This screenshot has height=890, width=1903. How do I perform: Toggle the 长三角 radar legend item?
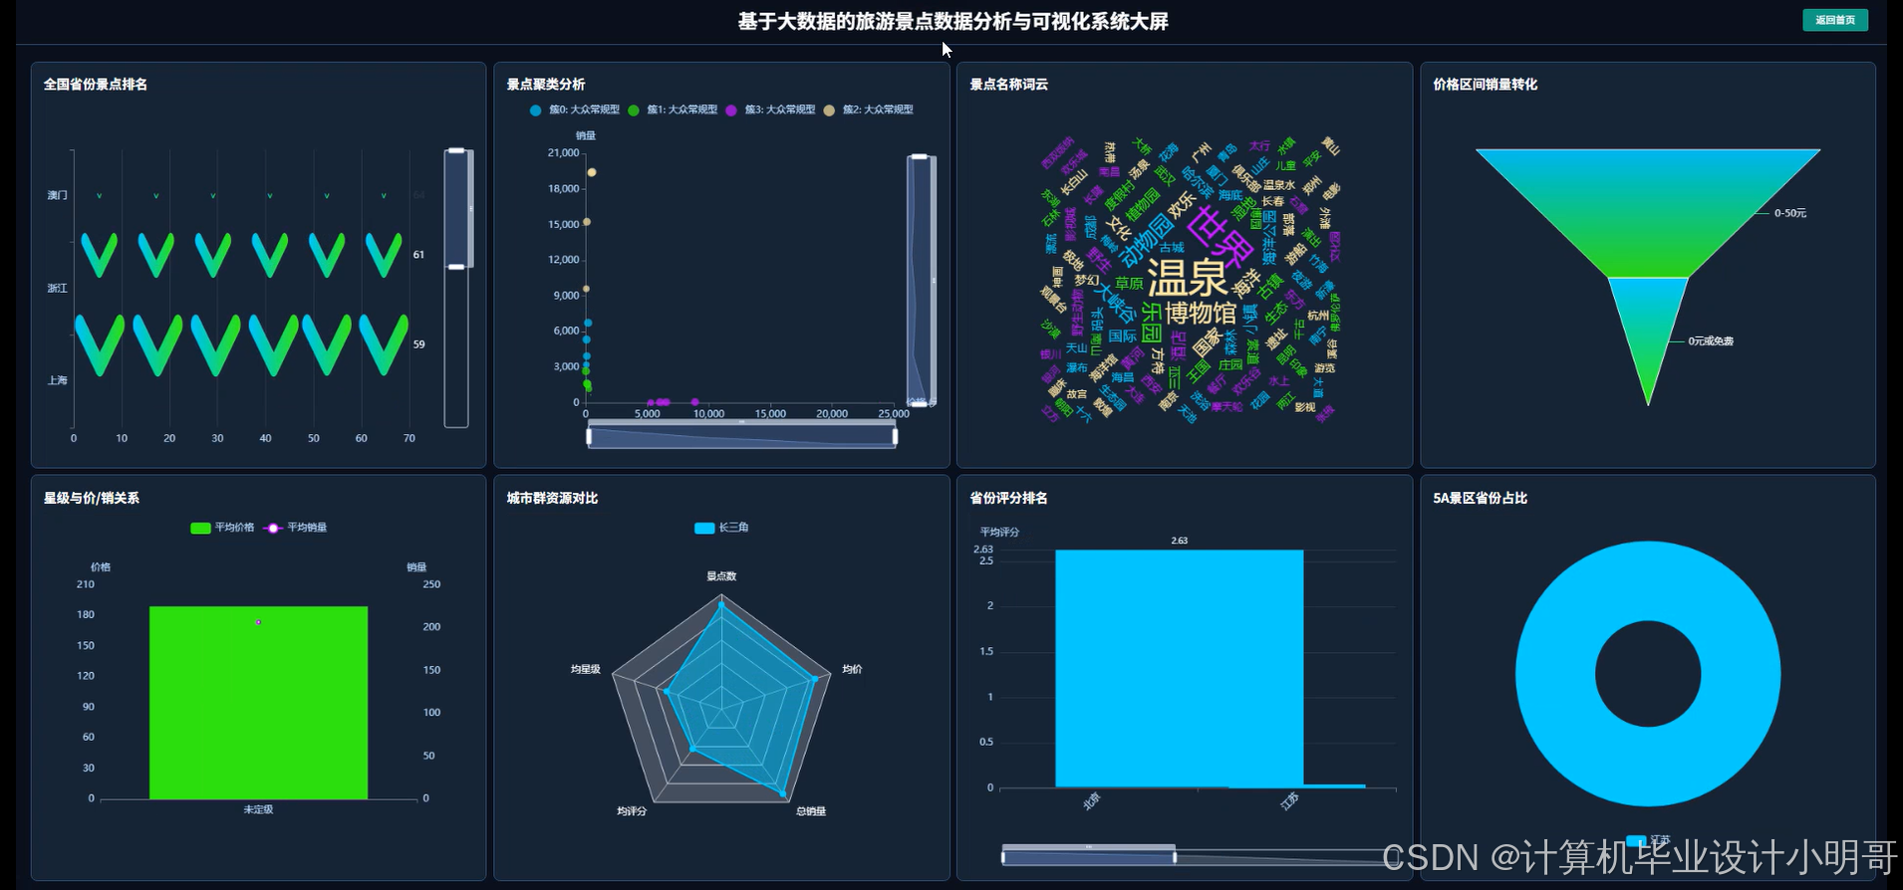721,528
